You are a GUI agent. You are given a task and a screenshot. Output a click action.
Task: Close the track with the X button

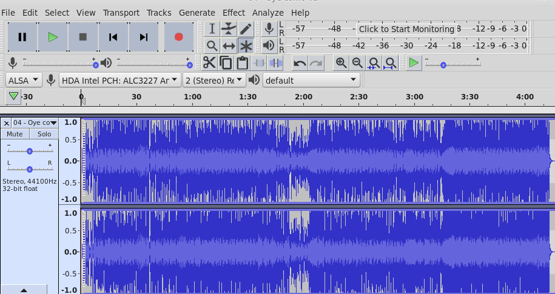(x=7, y=123)
